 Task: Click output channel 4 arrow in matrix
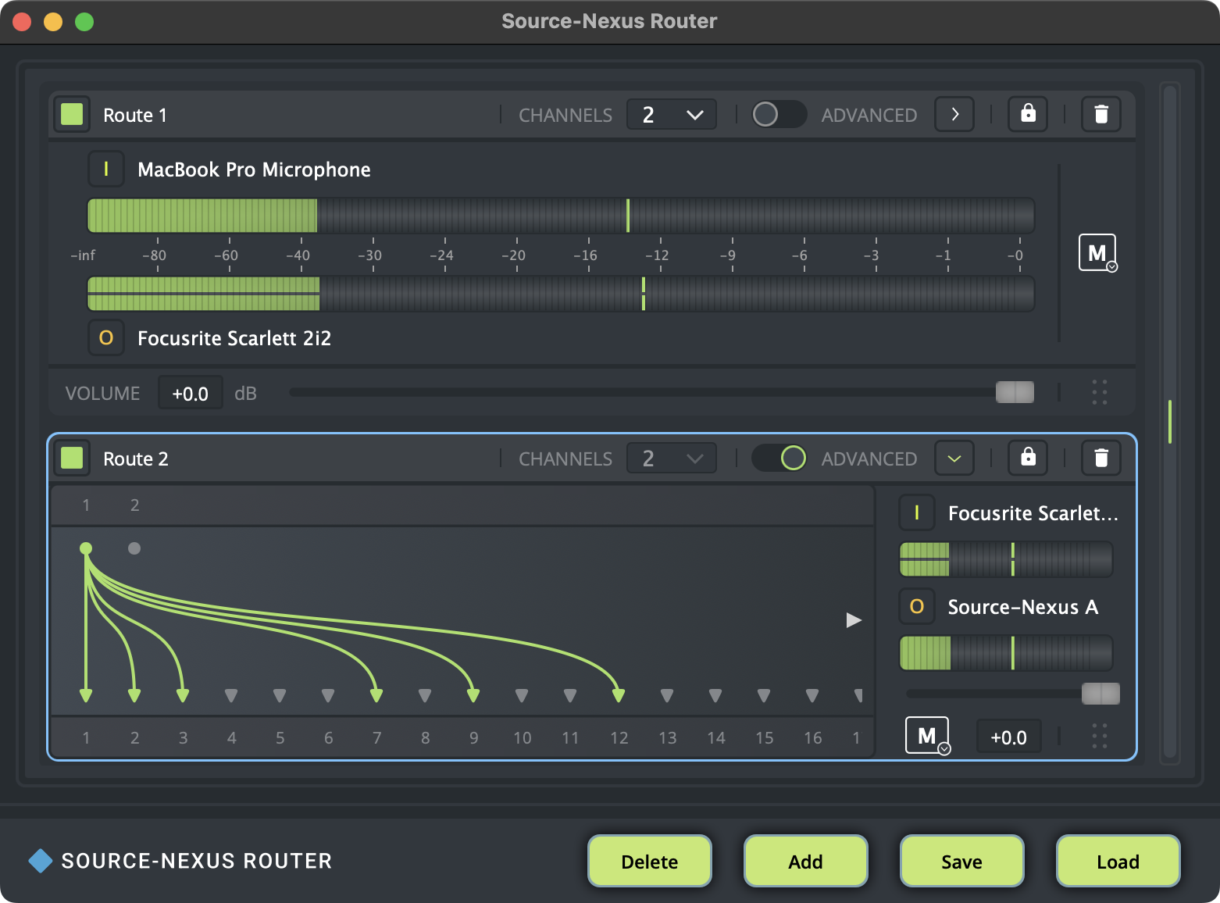coord(231,695)
